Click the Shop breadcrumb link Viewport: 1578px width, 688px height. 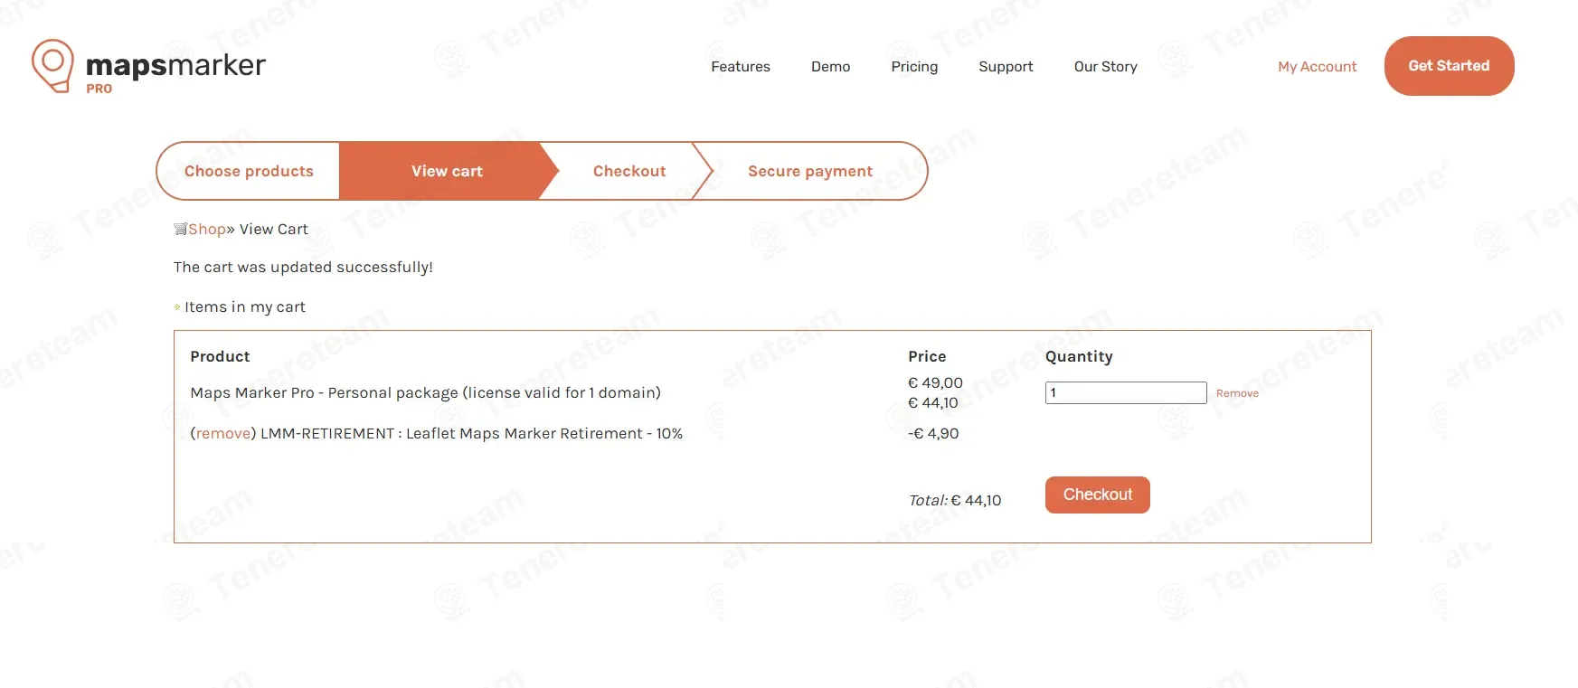[207, 229]
